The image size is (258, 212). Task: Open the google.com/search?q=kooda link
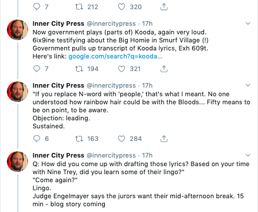[x=115, y=56]
